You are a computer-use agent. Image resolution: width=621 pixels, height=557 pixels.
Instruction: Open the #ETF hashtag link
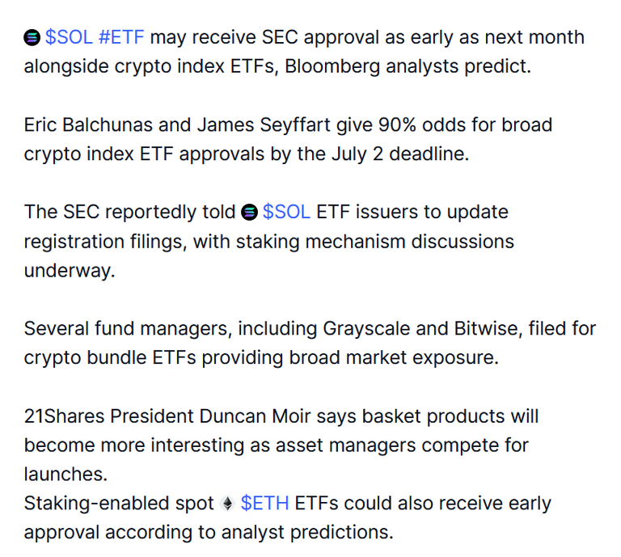(x=121, y=37)
